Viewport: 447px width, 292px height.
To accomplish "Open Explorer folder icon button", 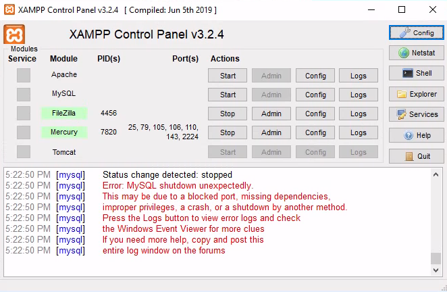I will tap(416, 94).
